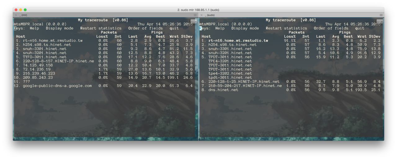Click worst ping value '199.1' in left pane
The height and width of the screenshot is (159, 397).
pos(173,77)
